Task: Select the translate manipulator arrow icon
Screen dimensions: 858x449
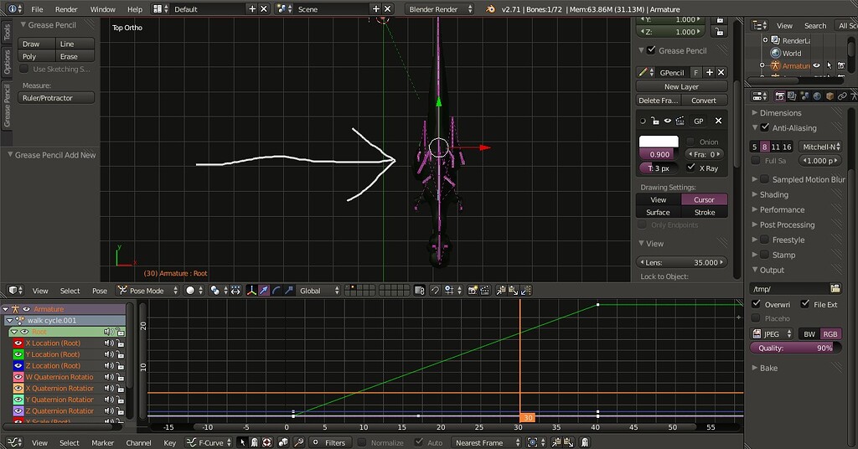Action: (264, 291)
